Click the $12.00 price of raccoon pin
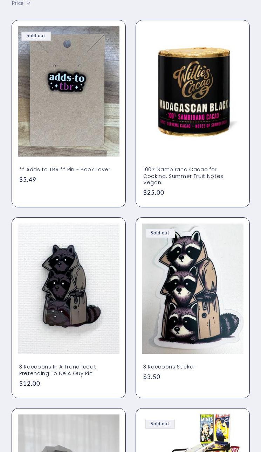261x452 pixels. click(x=30, y=384)
